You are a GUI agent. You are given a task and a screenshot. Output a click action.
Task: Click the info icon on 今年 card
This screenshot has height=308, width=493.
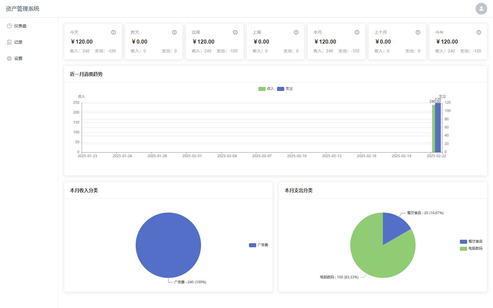pyautogui.click(x=479, y=32)
